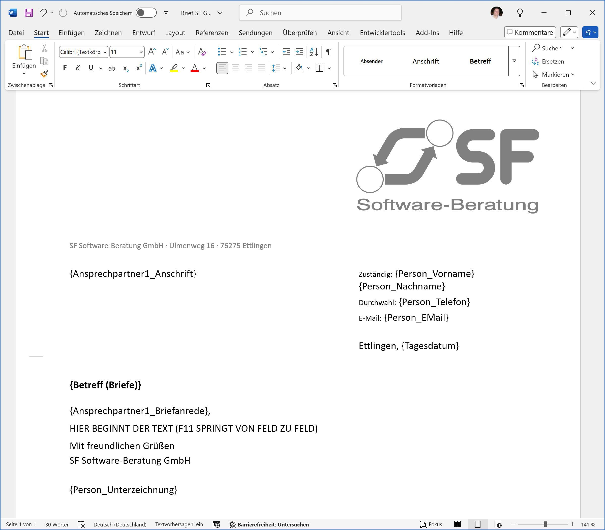The height and width of the screenshot is (530, 605).
Task: Apply subscript formatting
Action: point(126,68)
